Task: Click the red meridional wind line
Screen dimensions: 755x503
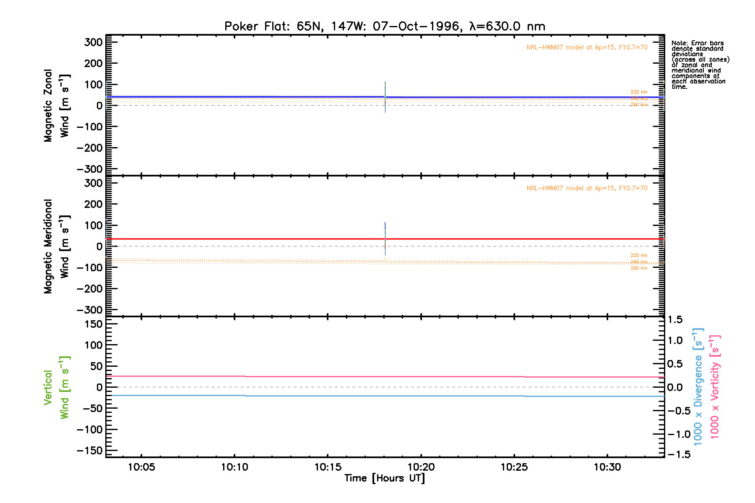Action: (252, 239)
